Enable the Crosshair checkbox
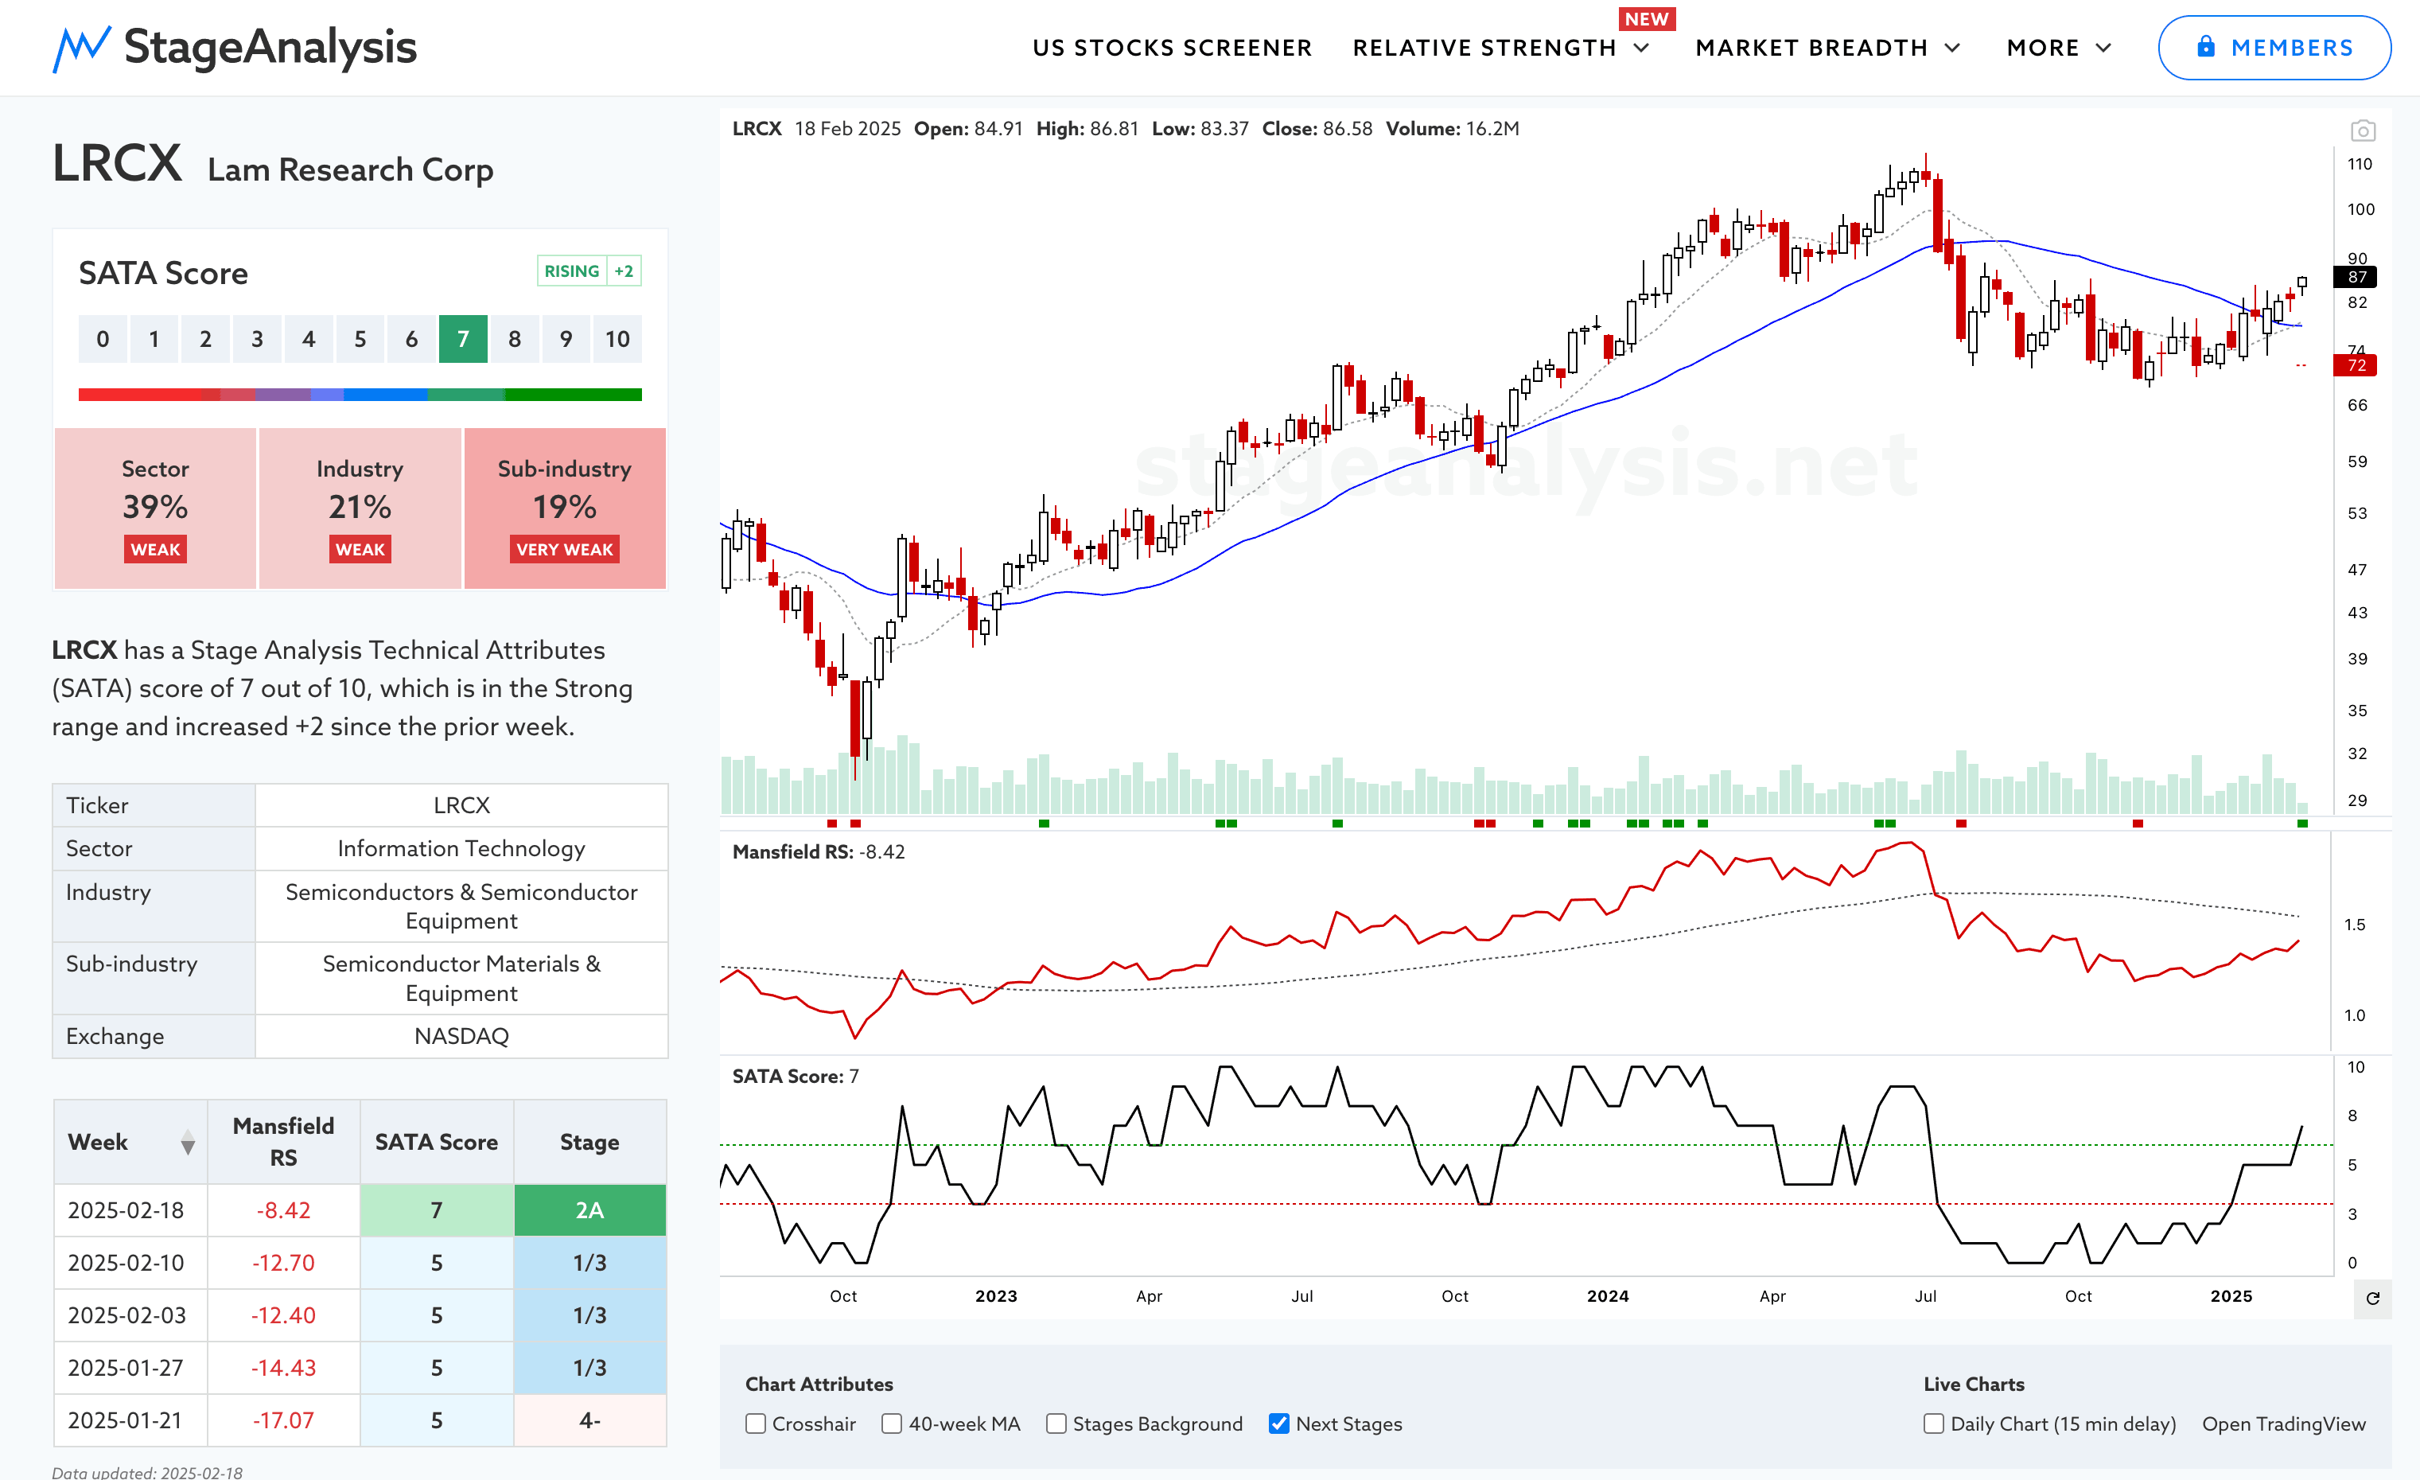Screen dimensions: 2420x1480 pos(755,1424)
